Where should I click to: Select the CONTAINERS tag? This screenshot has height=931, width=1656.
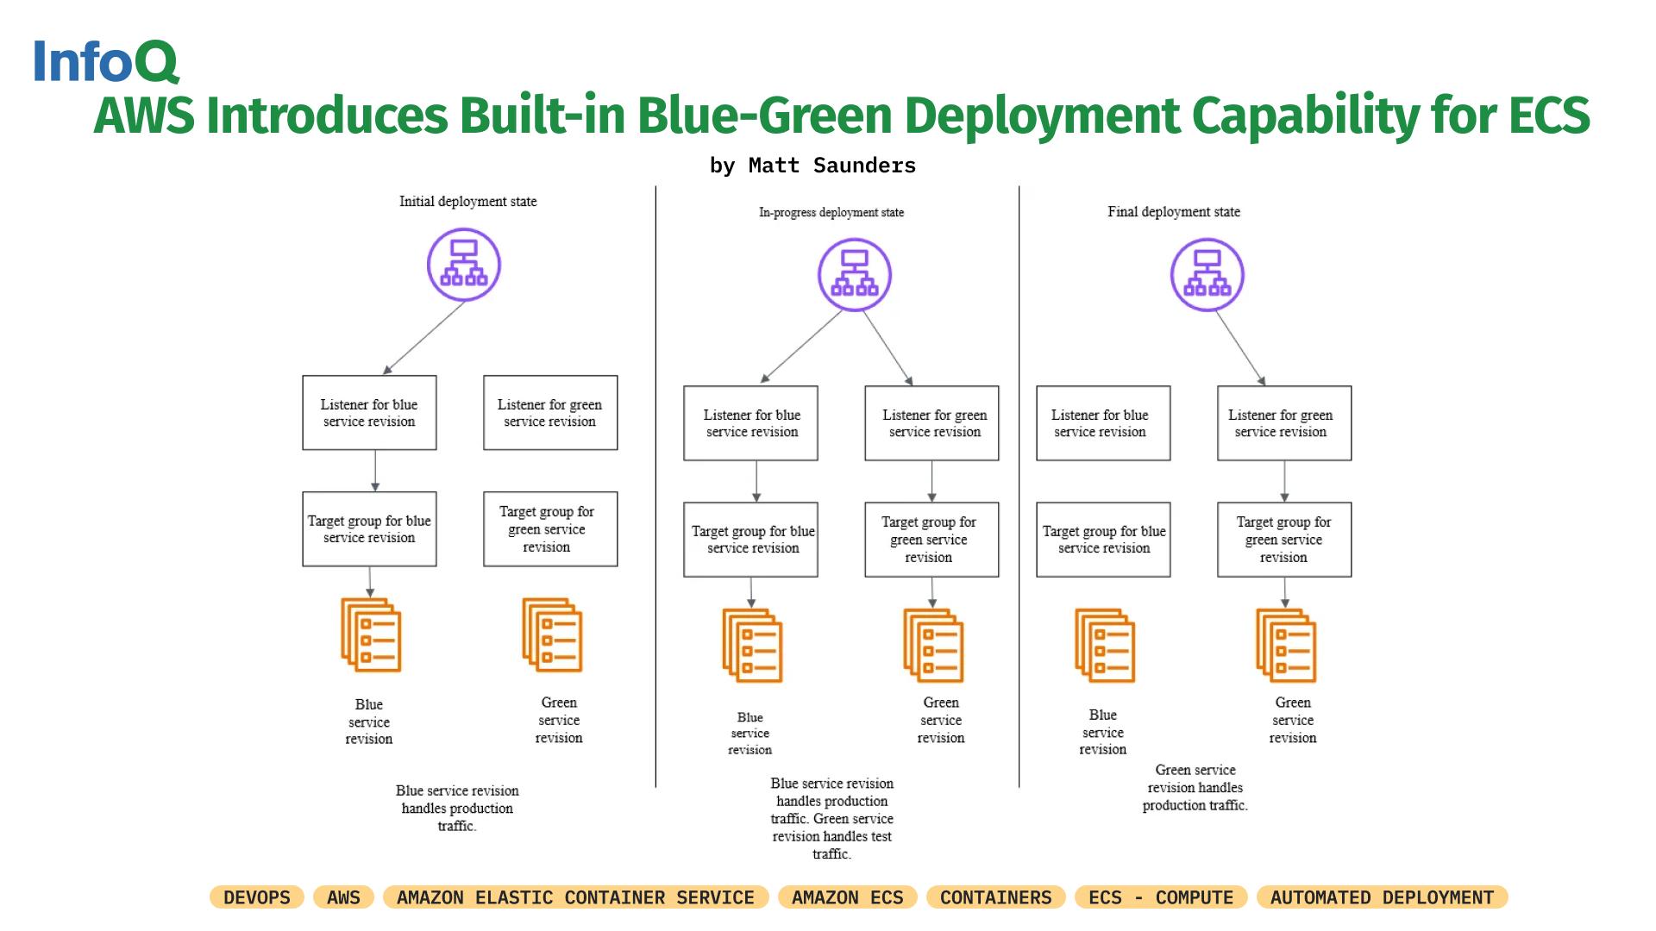(995, 897)
